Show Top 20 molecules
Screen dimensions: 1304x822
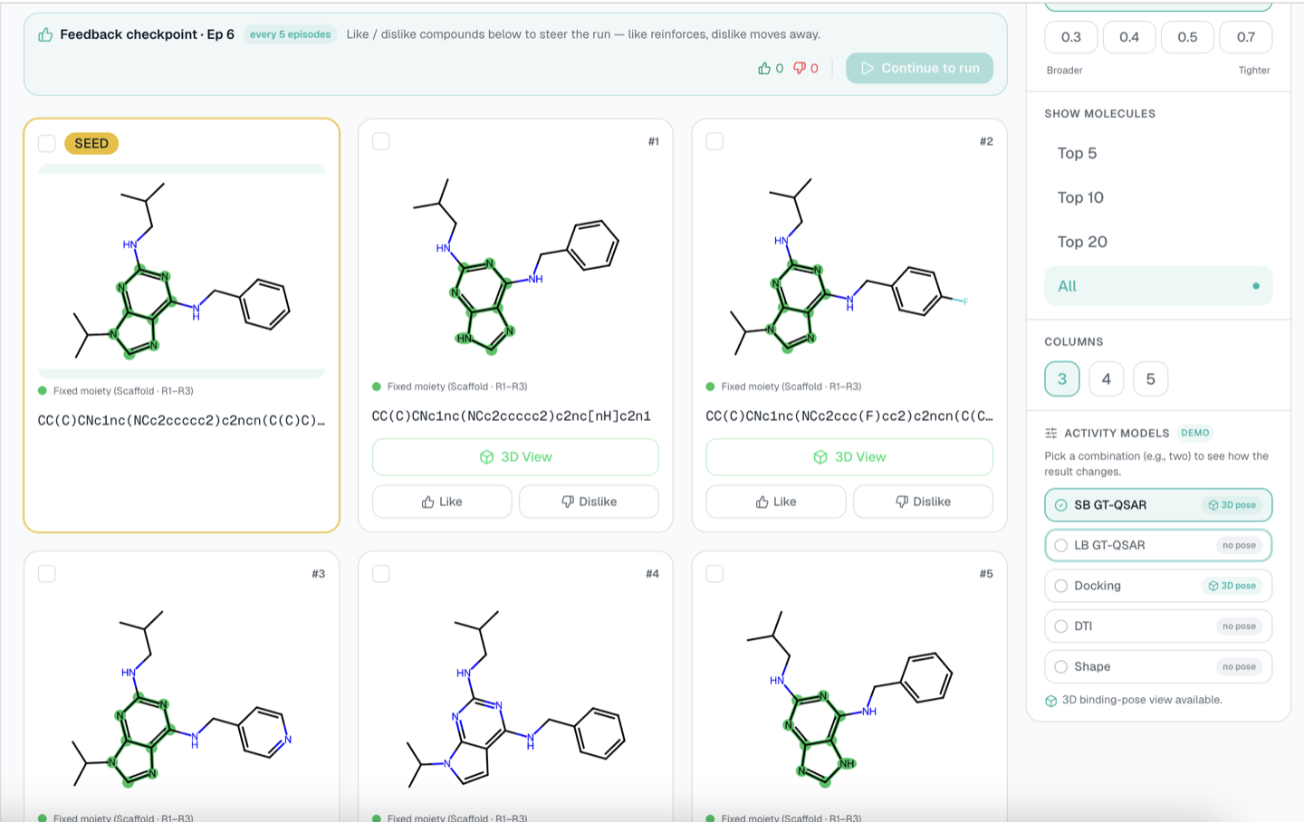pos(1158,242)
